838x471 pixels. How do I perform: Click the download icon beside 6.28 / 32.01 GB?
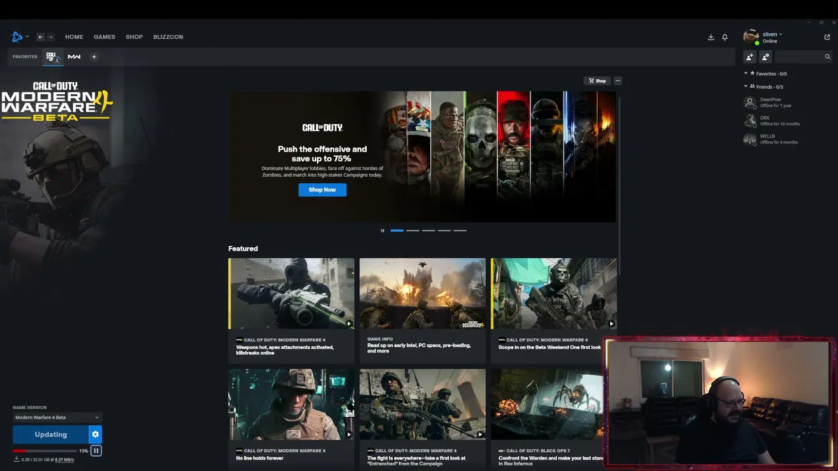point(16,459)
